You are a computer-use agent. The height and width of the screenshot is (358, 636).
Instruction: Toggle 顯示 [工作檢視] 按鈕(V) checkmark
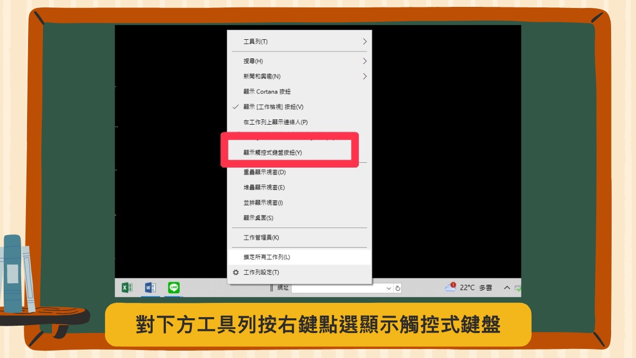pos(236,107)
